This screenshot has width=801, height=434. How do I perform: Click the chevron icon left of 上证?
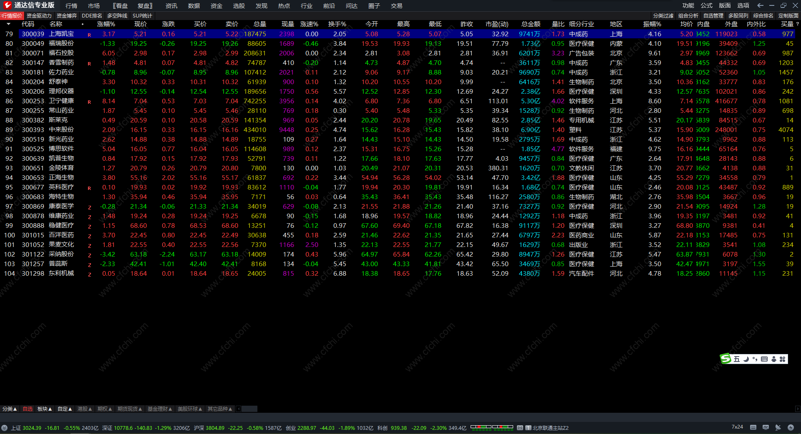(4, 428)
